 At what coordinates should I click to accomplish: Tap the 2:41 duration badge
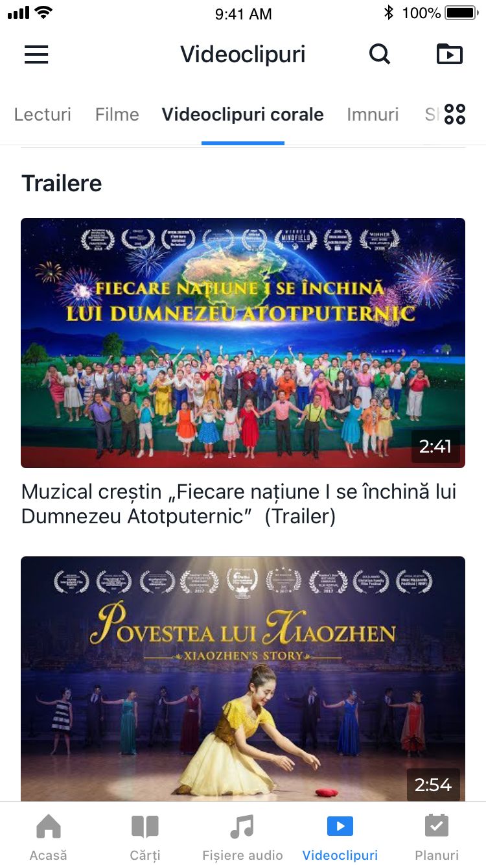[x=435, y=447]
